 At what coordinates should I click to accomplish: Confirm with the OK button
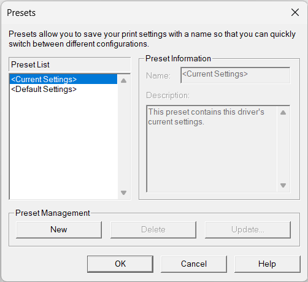pyautogui.click(x=120, y=264)
